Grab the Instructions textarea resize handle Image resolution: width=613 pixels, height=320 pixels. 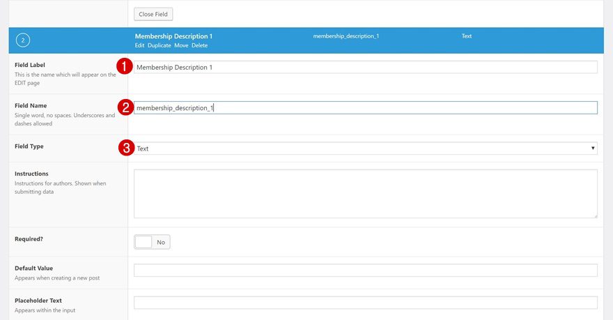(596, 216)
